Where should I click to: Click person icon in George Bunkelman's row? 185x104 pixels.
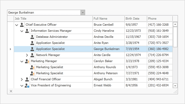tap(32, 49)
